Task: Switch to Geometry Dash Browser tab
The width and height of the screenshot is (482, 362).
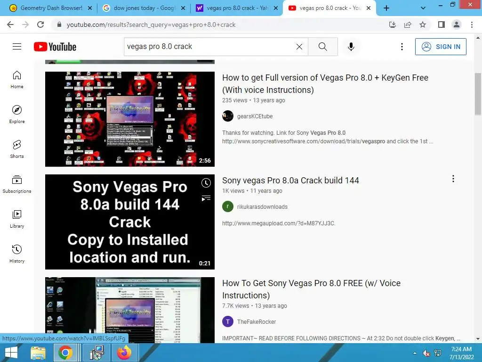Action: pyautogui.click(x=46, y=8)
